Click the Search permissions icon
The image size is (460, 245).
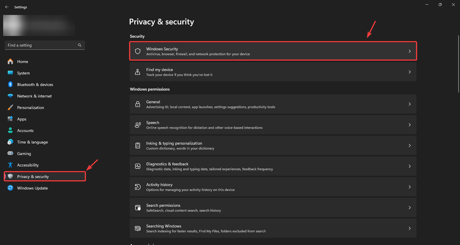click(x=138, y=208)
